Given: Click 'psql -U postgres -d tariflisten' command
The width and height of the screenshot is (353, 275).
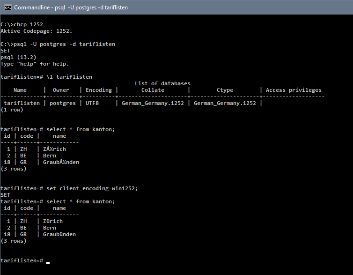Looking at the screenshot, I should click(x=65, y=44).
